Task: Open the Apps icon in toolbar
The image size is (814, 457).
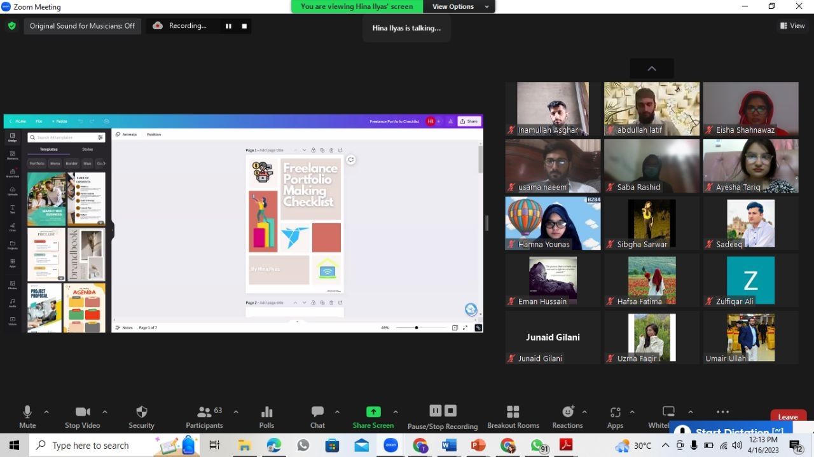Action: (615, 413)
